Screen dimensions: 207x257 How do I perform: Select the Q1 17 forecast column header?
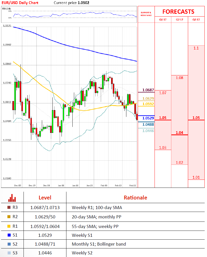[x=163, y=19]
